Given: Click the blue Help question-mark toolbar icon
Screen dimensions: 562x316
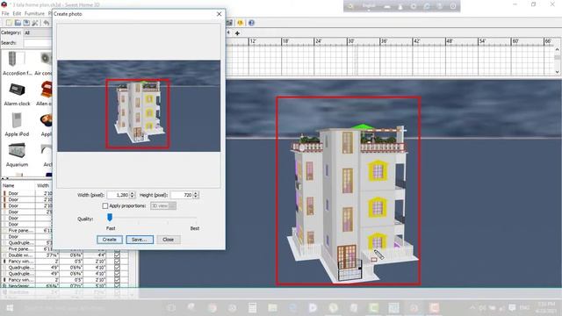Looking at the screenshot, I should (x=252, y=23).
